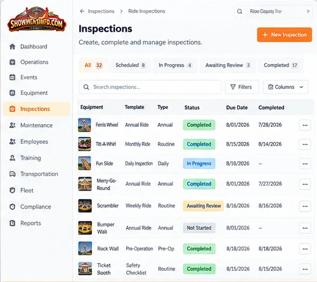Screen dimensions: 317x282
Task: Open the fair selector dropdown at top
Action: click(x=280, y=11)
